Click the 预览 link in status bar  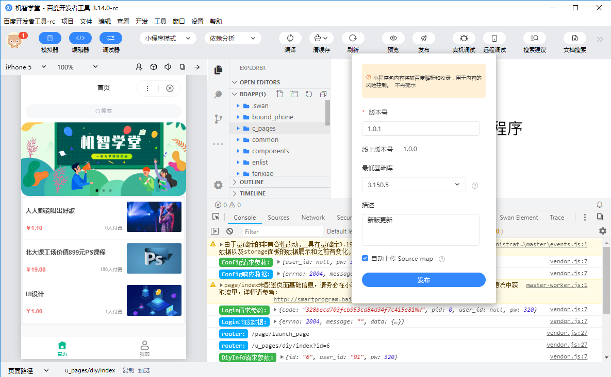144,370
